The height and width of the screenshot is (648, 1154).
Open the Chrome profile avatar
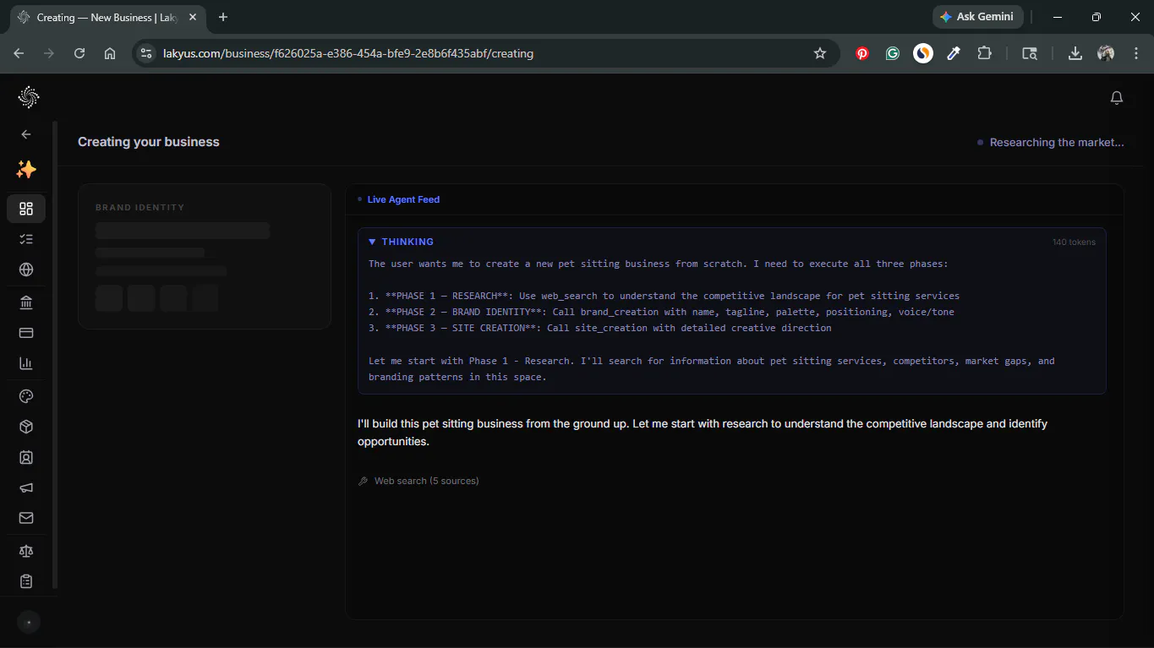[x=1106, y=53]
